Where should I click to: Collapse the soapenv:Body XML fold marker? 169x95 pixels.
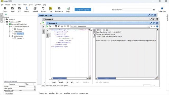50,34
